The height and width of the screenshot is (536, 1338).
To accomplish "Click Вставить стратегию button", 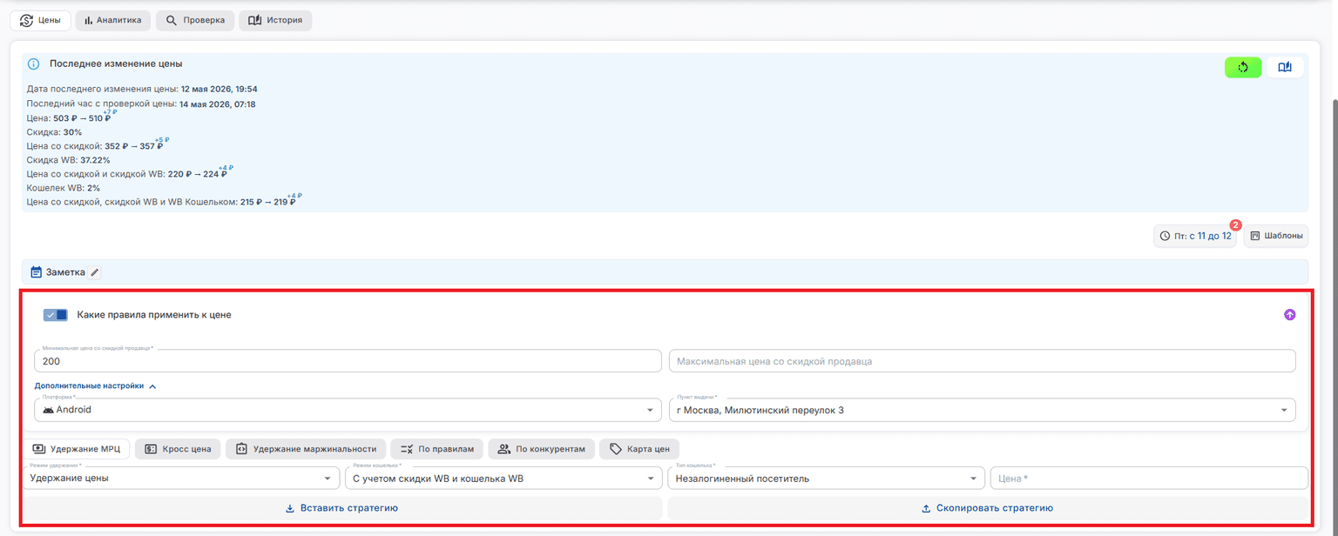I will (342, 508).
